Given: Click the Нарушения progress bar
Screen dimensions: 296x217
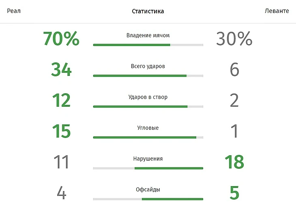Looking at the screenshot, I should 148,168.
